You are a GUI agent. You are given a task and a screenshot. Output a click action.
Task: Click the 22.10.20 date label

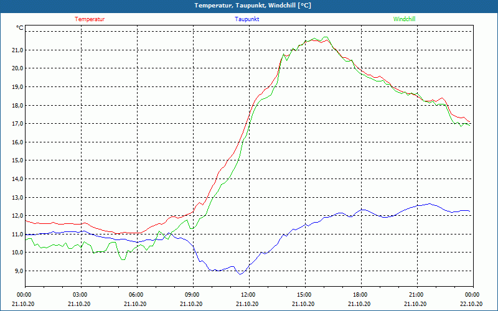471,304
